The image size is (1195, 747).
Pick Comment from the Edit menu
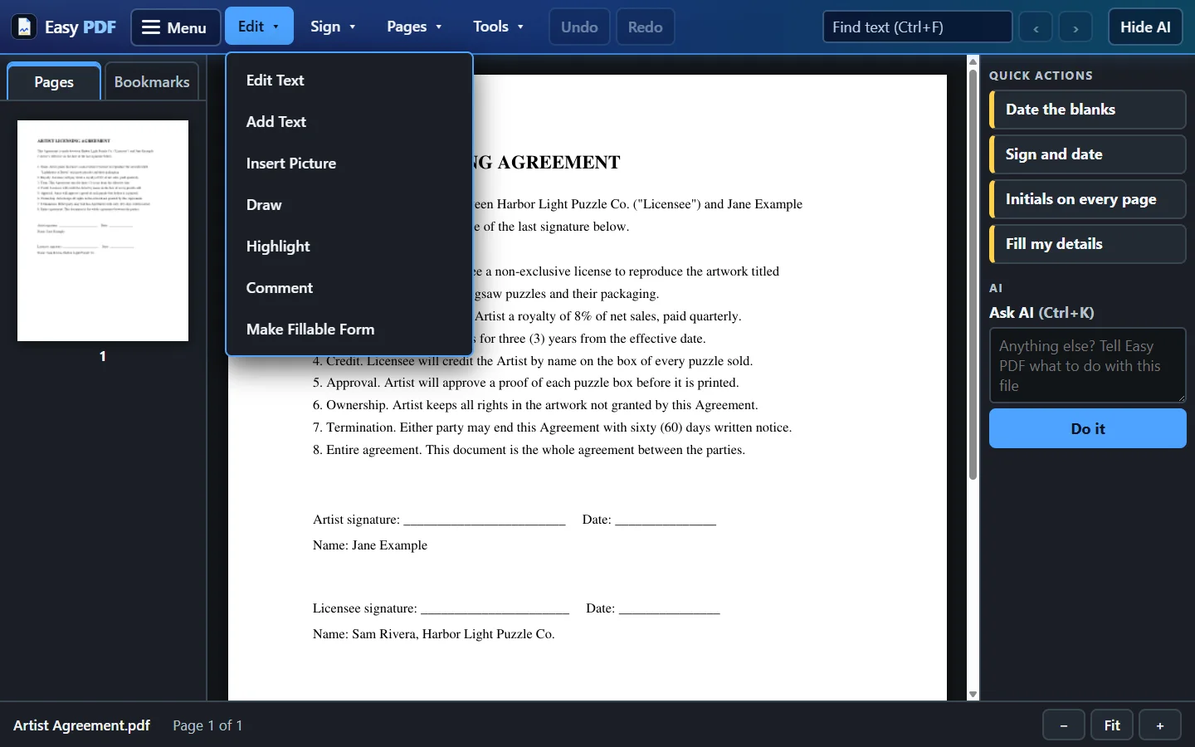349,288
